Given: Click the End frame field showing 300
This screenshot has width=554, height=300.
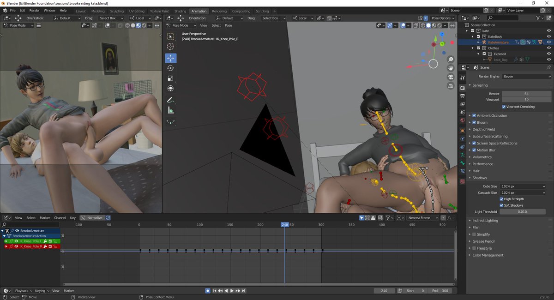Looking at the screenshot, I should pyautogui.click(x=440, y=291).
